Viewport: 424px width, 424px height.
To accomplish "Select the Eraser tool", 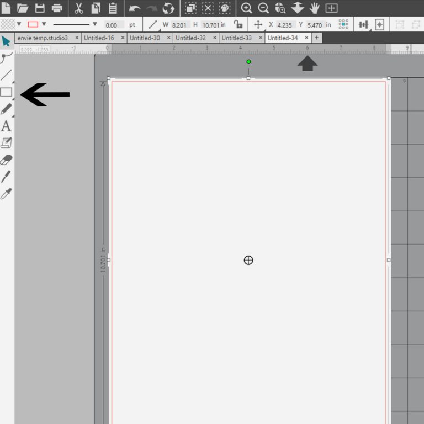I will click(6, 160).
